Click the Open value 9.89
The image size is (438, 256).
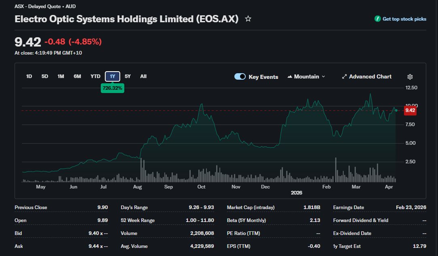[x=102, y=220]
